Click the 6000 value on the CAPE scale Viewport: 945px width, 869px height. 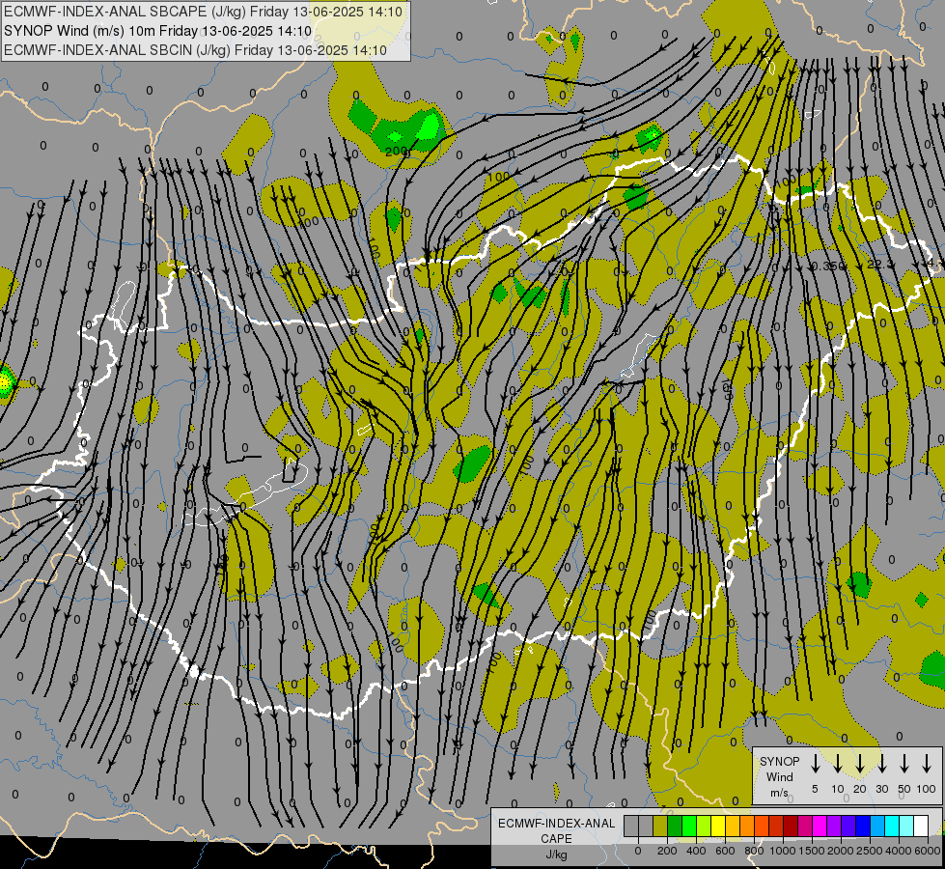coord(928,851)
